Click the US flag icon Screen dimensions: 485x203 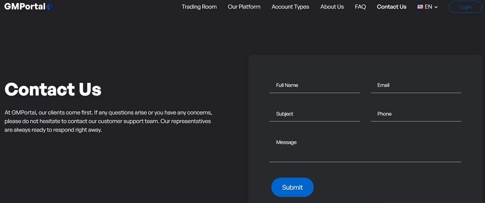pyautogui.click(x=420, y=7)
